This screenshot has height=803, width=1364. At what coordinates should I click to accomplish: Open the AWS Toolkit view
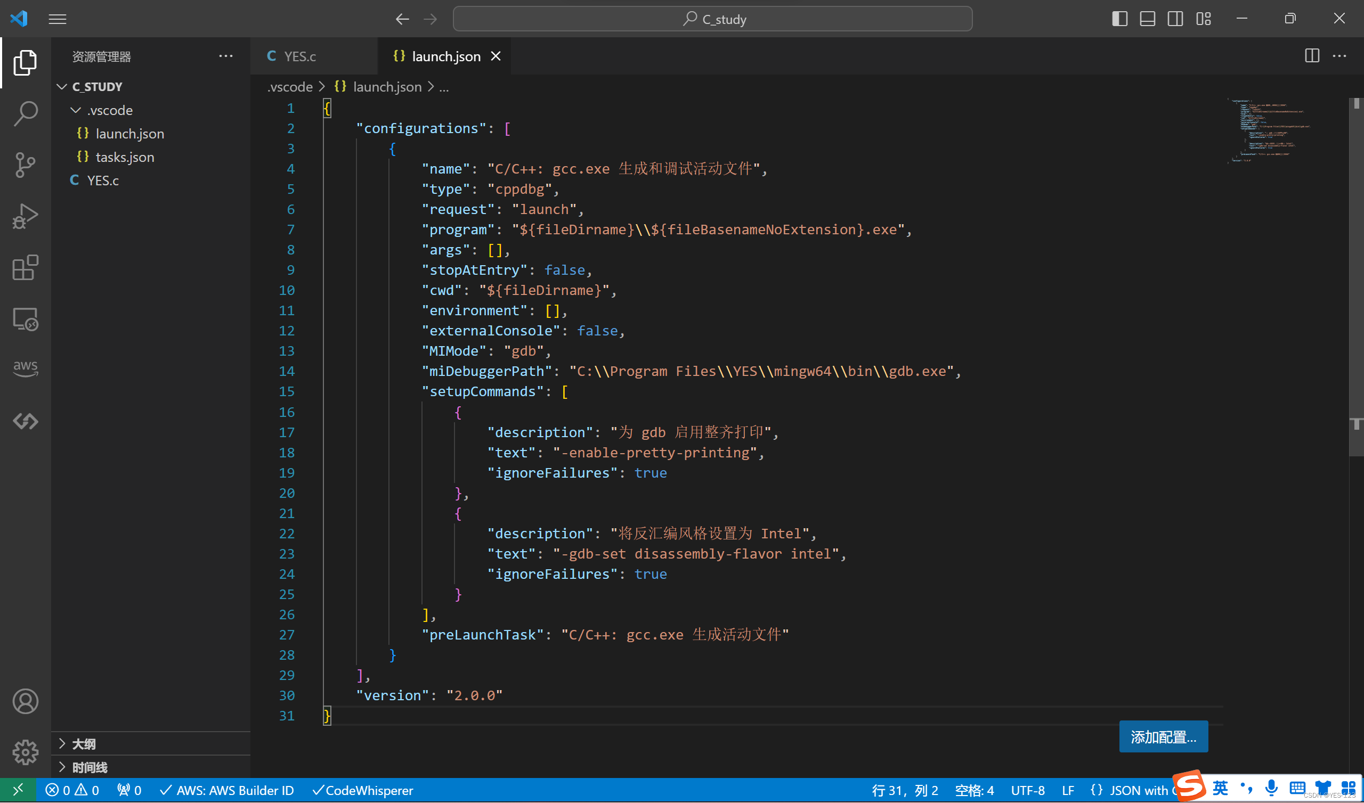(x=25, y=368)
